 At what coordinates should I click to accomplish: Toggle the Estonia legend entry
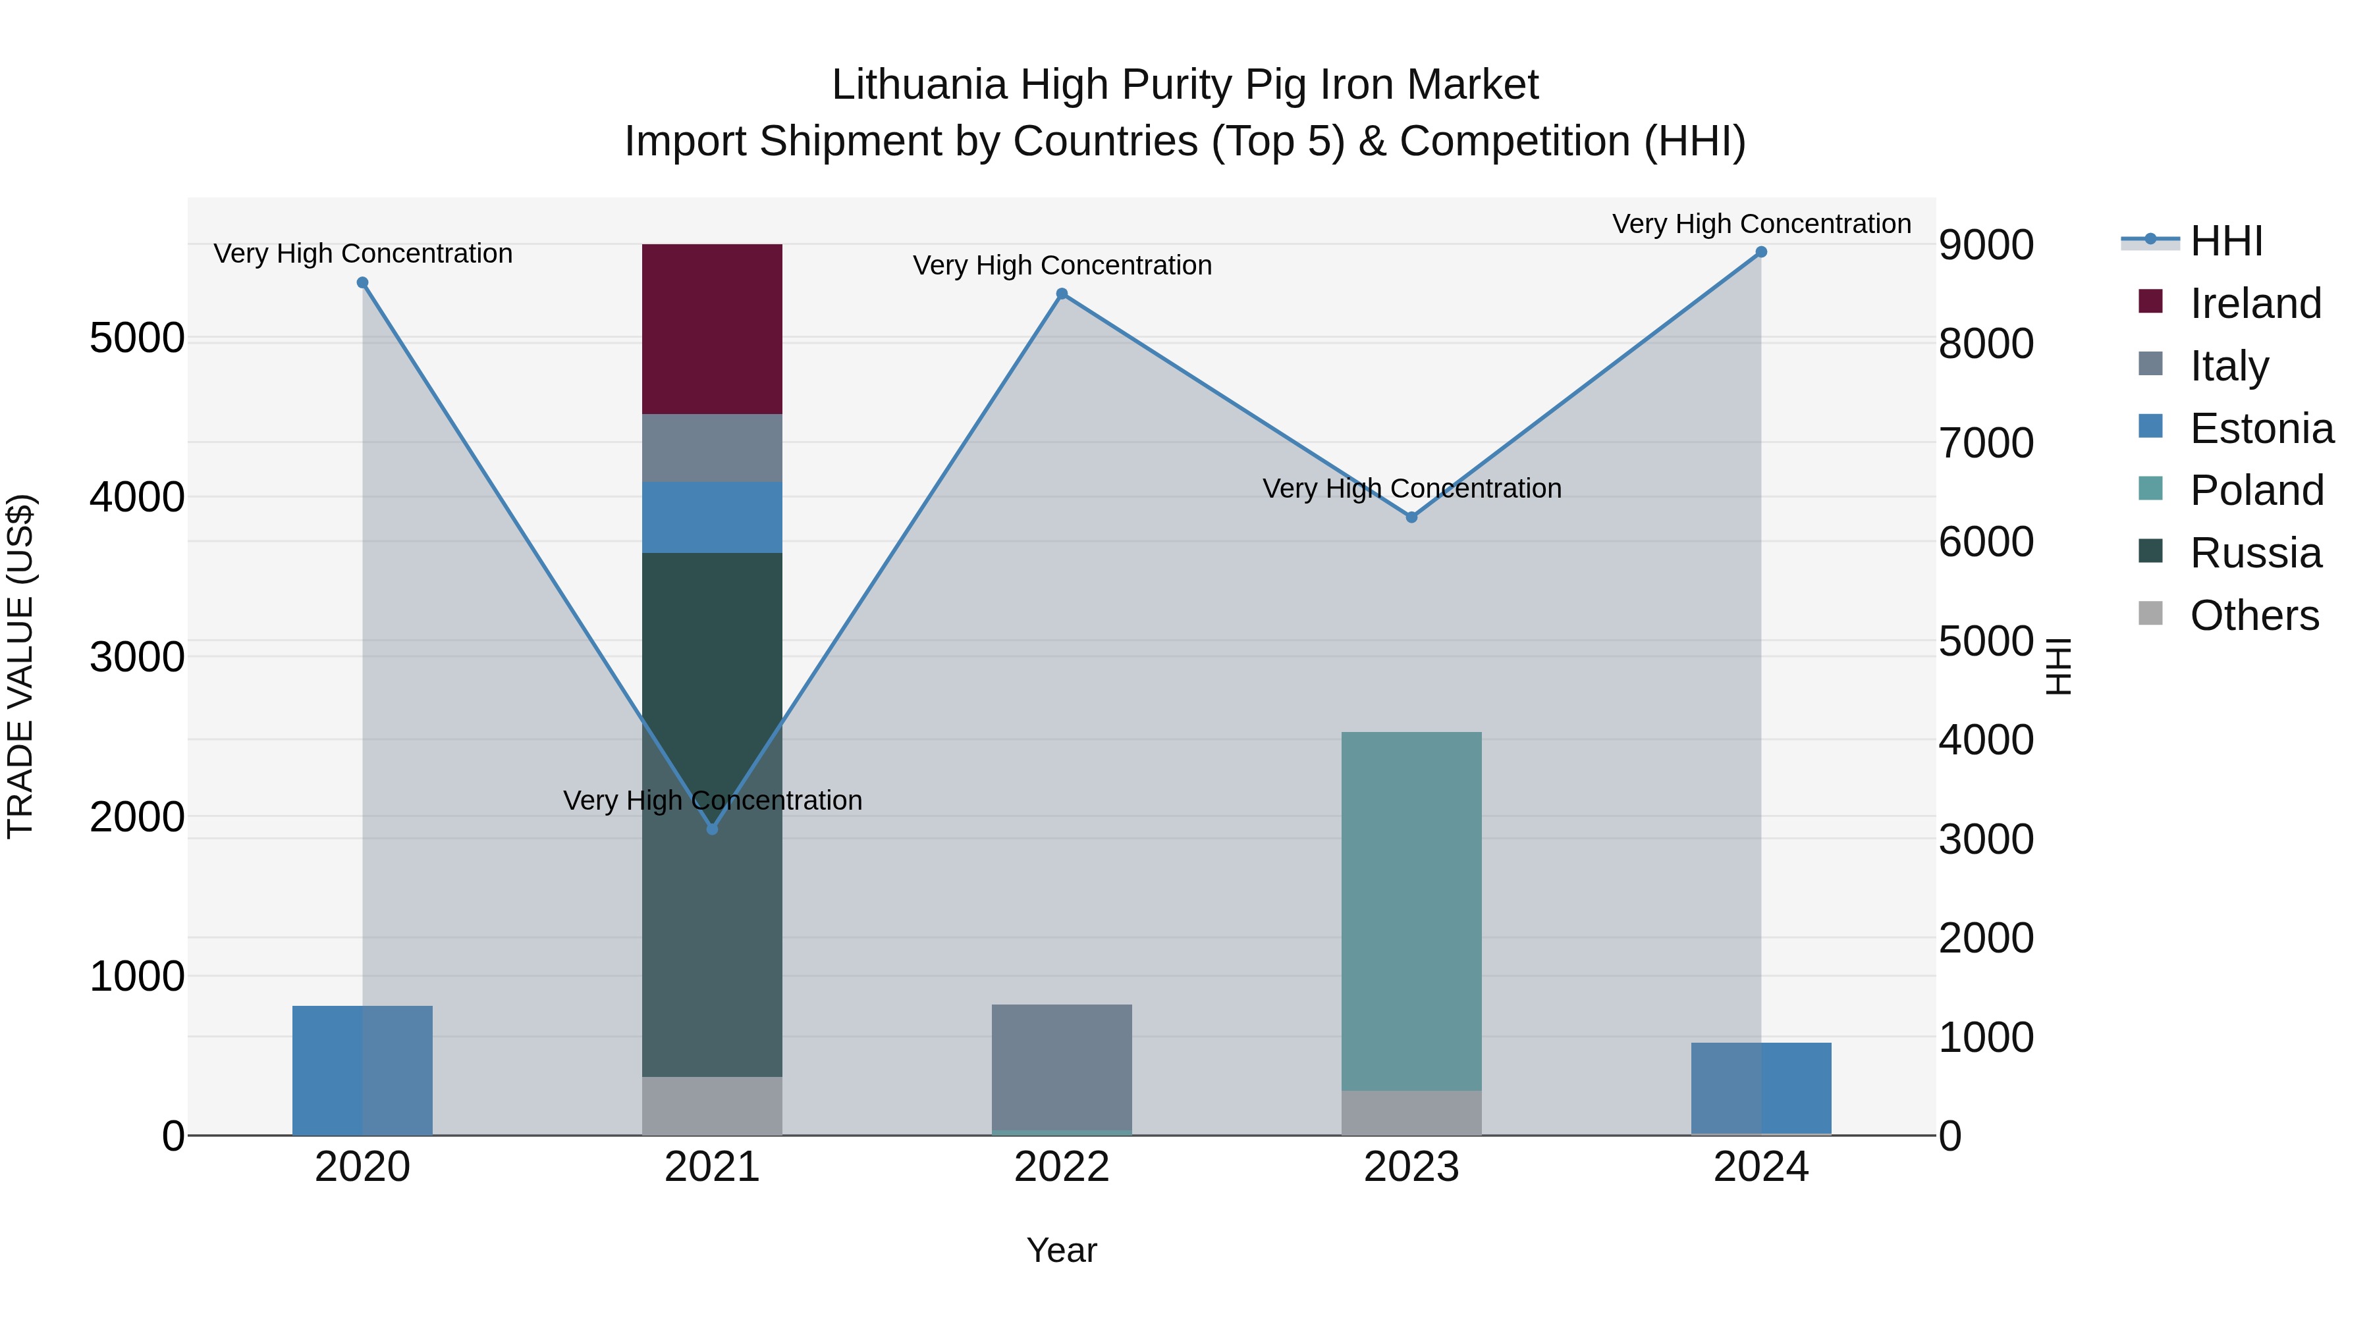pos(2236,429)
